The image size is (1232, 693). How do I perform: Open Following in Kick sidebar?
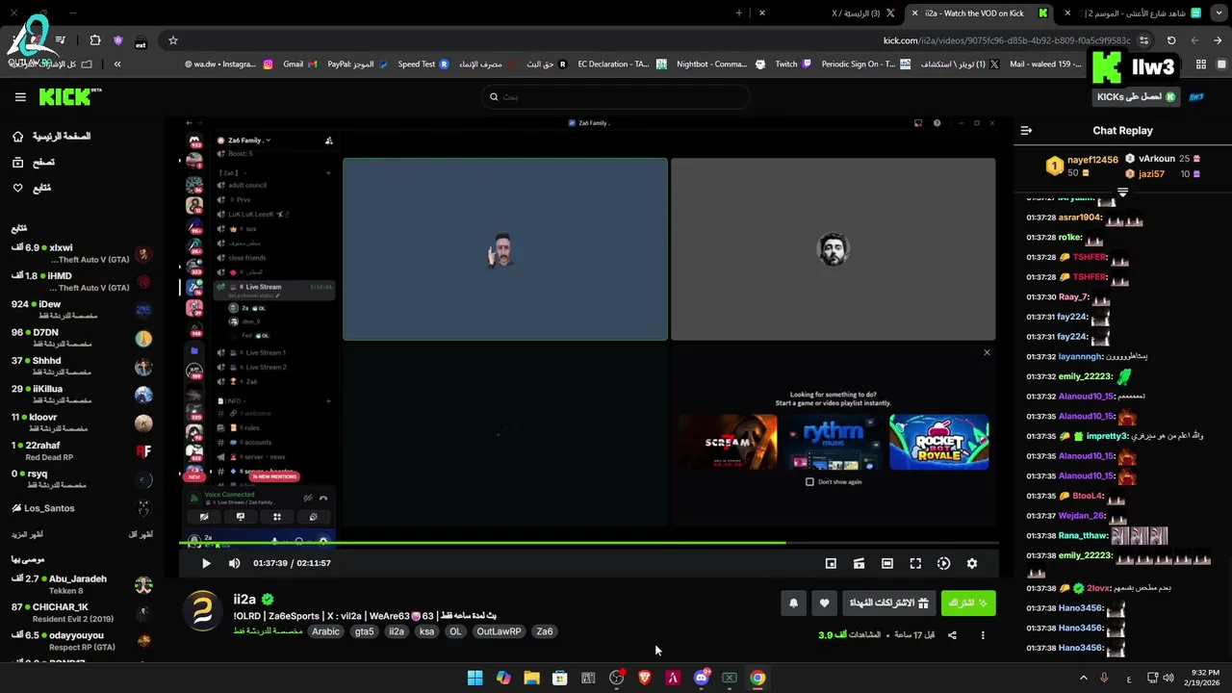pyautogui.click(x=32, y=188)
